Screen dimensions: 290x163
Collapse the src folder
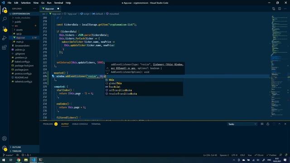(x=24, y=26)
